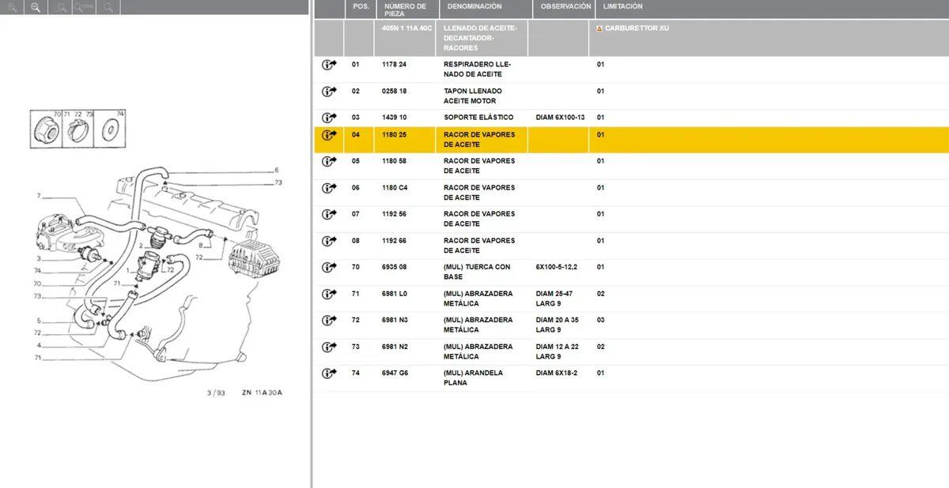Viewport: 949px width, 488px height.
Task: Click the NÚMERO DE PIEZA column header
Action: tap(405, 10)
